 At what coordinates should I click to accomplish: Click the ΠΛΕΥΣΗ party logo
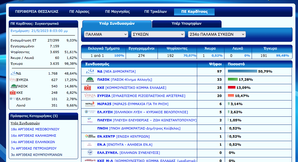click(x=90, y=120)
